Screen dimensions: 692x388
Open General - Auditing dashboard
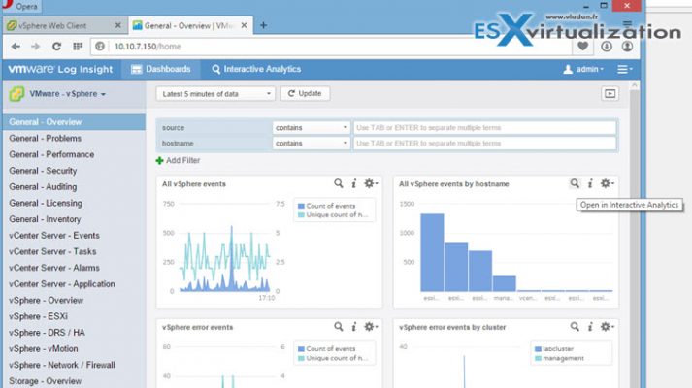(x=43, y=187)
